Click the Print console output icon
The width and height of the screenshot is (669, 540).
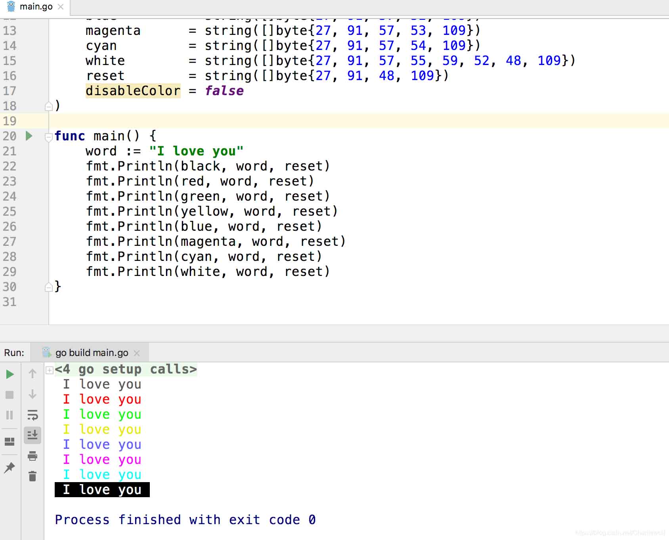click(x=32, y=456)
